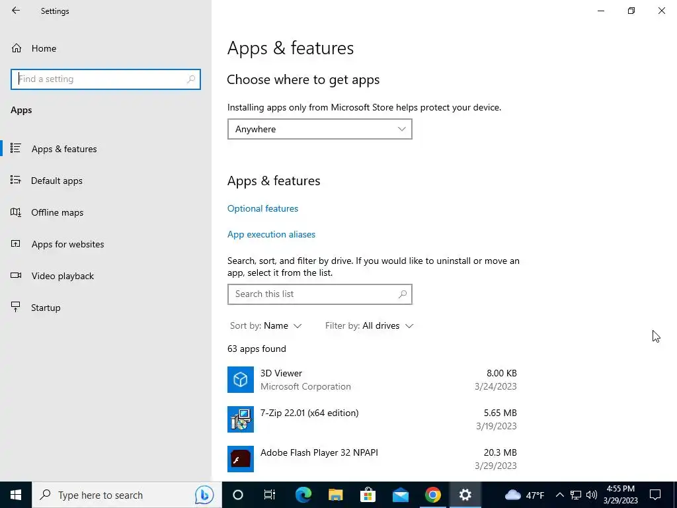Screen dimensions: 677x508
Task: Click the Apps for websites sidebar icon
Action: 16,243
